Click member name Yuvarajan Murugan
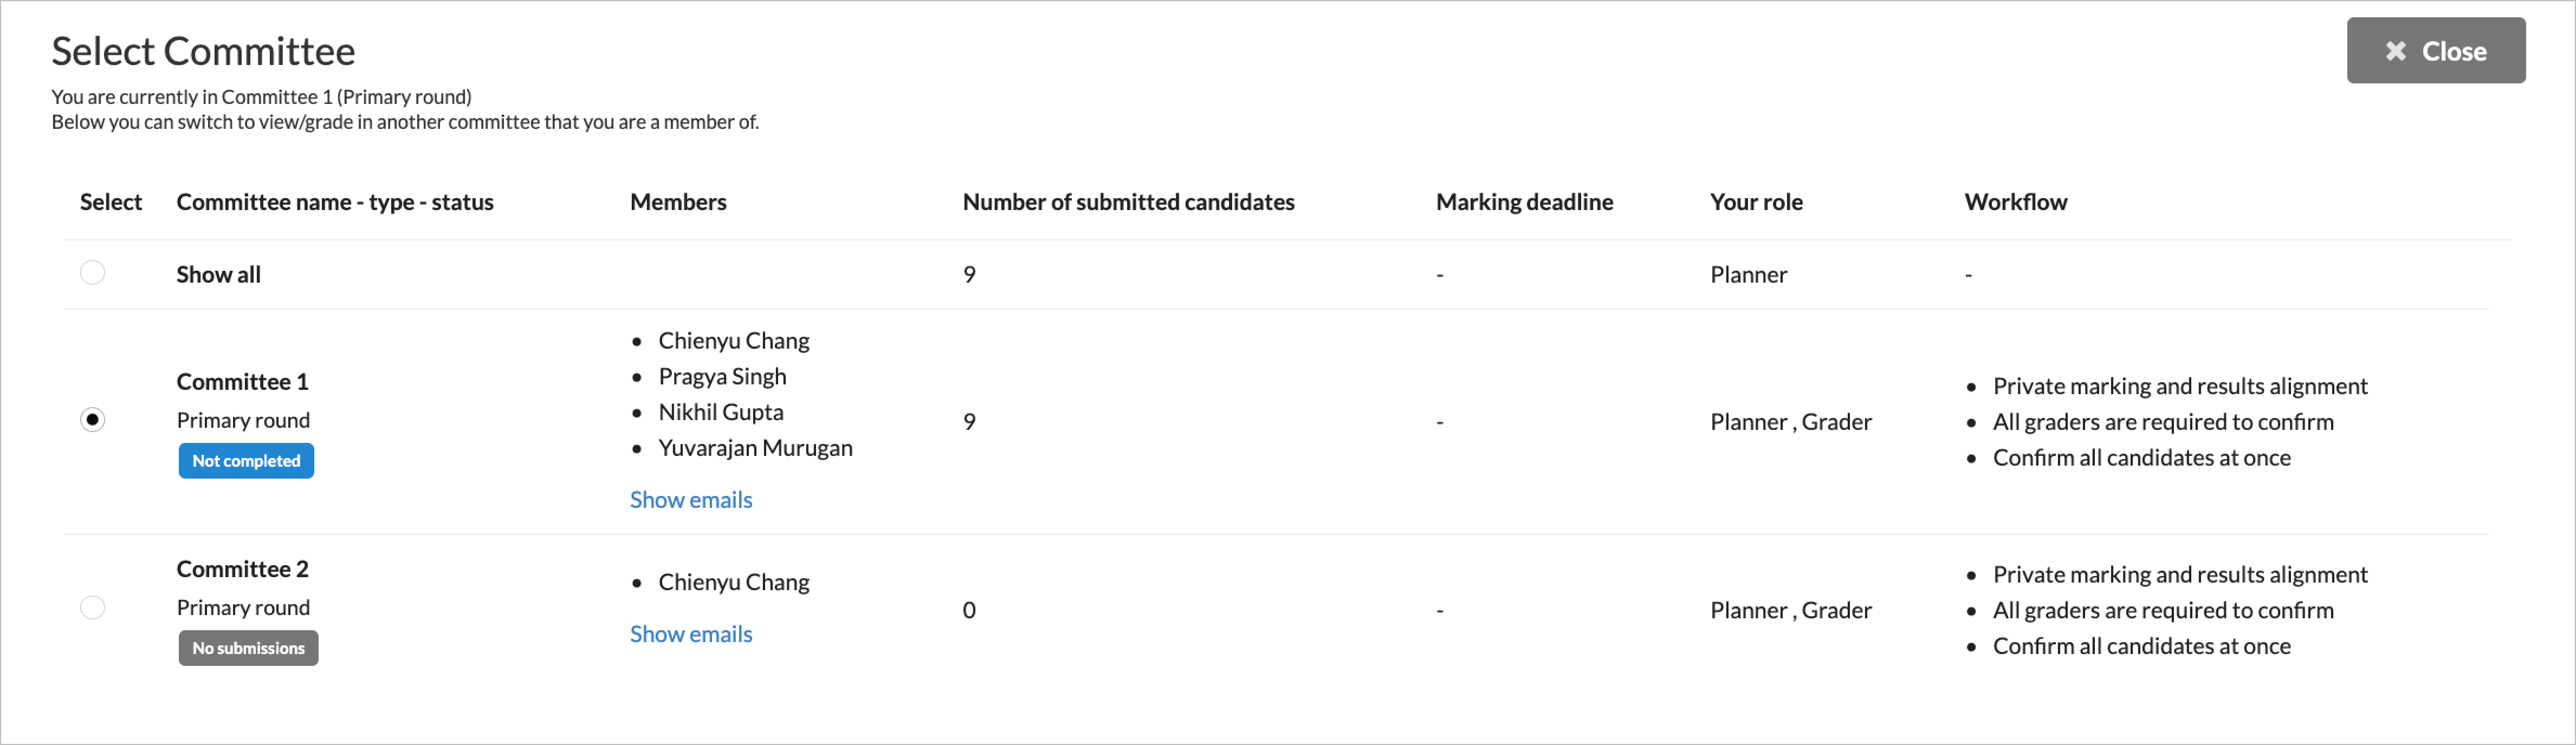The image size is (2576, 745). pos(755,447)
